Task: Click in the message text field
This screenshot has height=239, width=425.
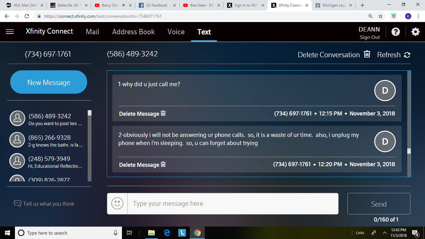Action: [x=233, y=204]
